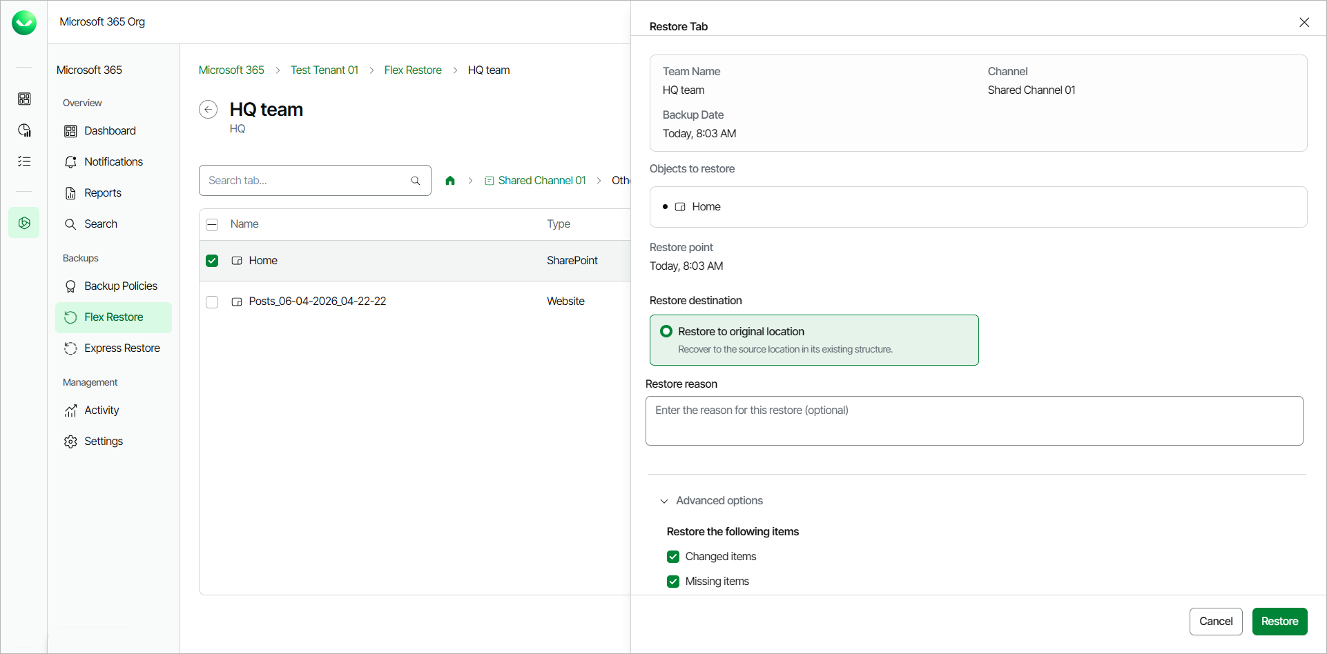The width and height of the screenshot is (1327, 654).
Task: Click the green app logo icon
Action: tap(24, 23)
